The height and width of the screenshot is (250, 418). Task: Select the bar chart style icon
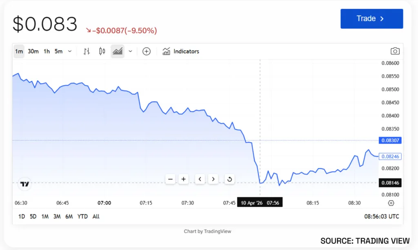click(86, 51)
